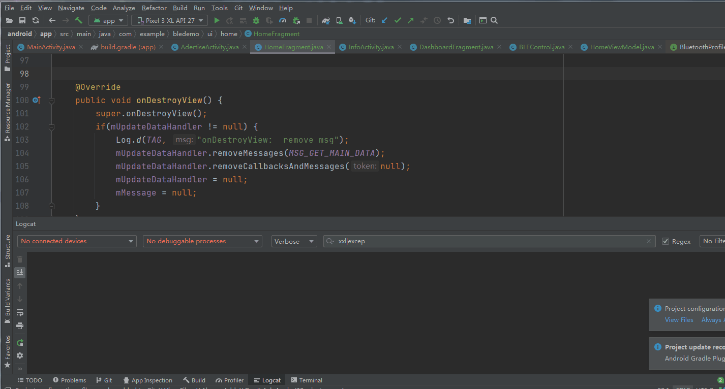Open Logcat settings gear icon
Image resolution: width=725 pixels, height=389 pixels.
pos(20,355)
